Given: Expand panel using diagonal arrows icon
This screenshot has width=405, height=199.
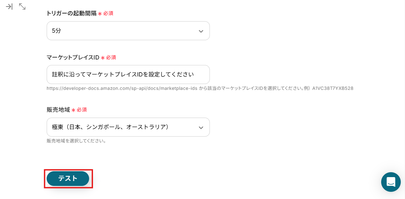Looking at the screenshot, I should [22, 7].
